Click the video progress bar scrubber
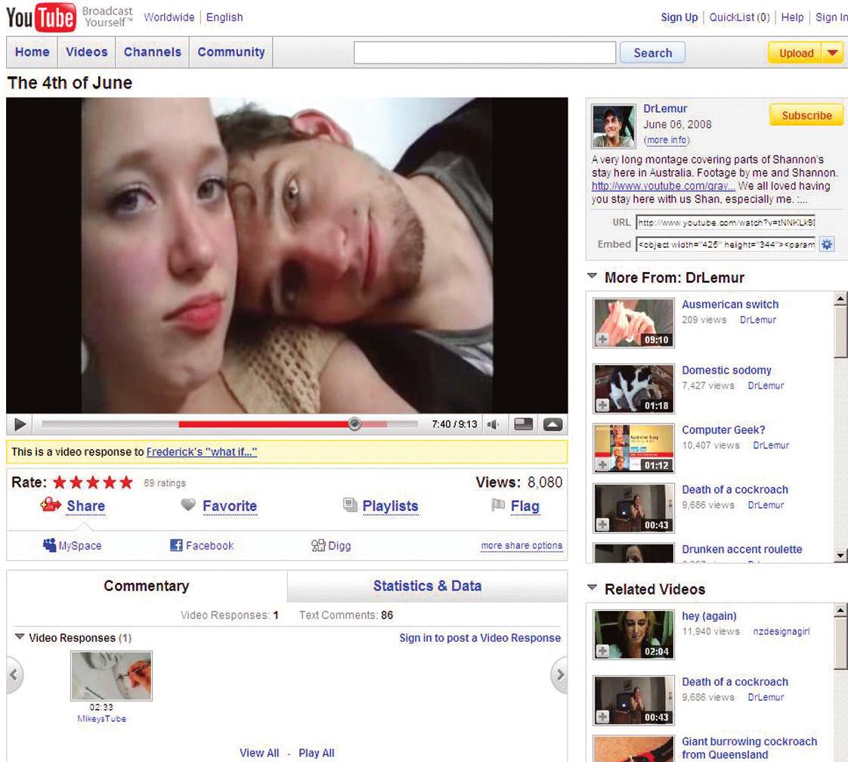848x762 pixels. point(354,425)
